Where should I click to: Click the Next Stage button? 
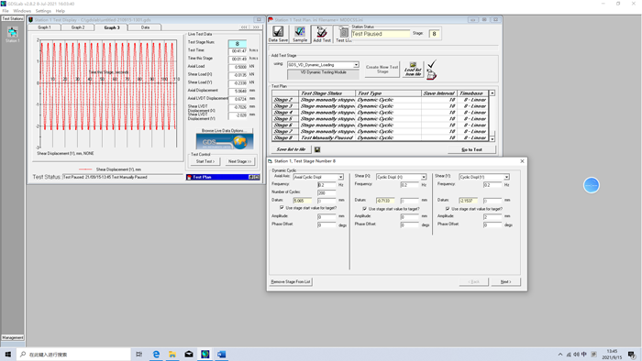coord(240,161)
